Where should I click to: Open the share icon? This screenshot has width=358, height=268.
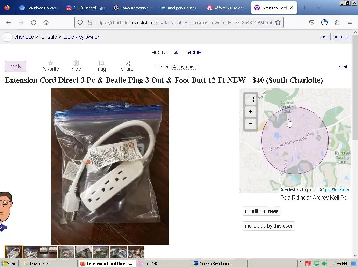127,64
